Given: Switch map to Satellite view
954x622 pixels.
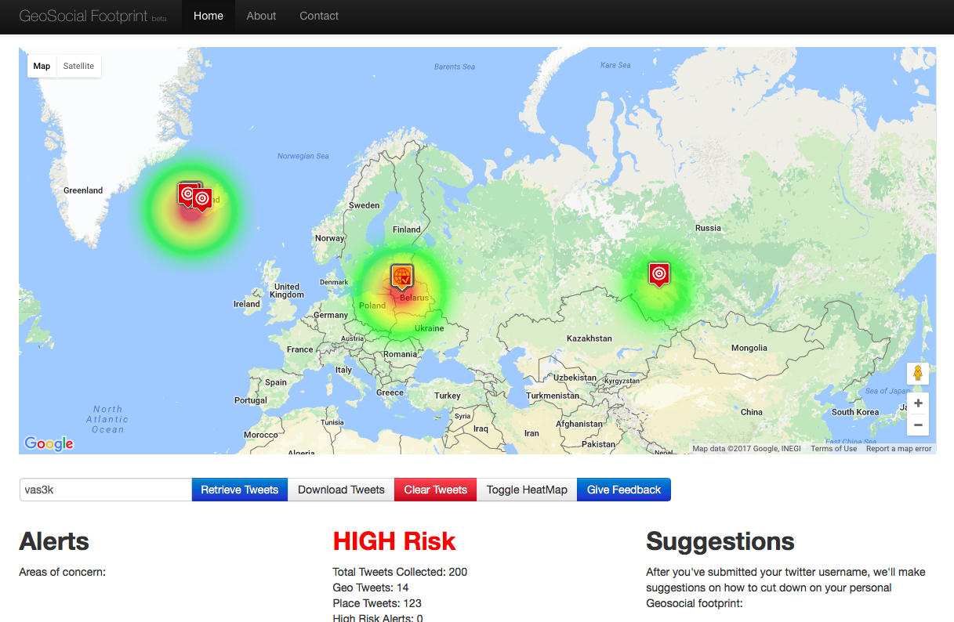Looking at the screenshot, I should [x=78, y=67].
